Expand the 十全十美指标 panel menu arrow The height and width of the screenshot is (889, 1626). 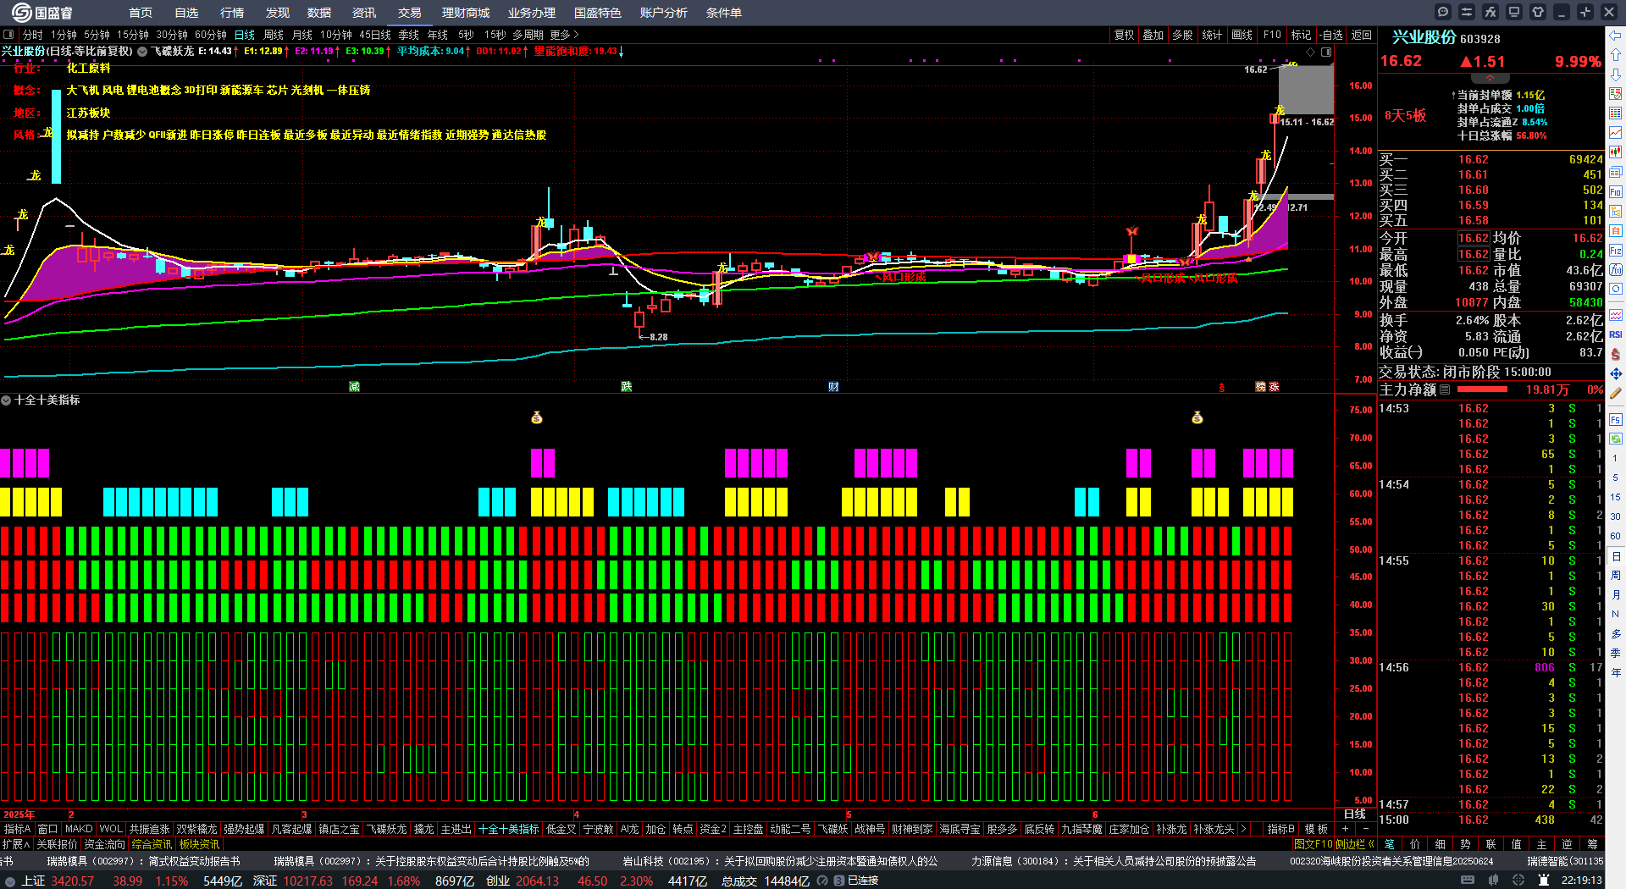[6, 400]
